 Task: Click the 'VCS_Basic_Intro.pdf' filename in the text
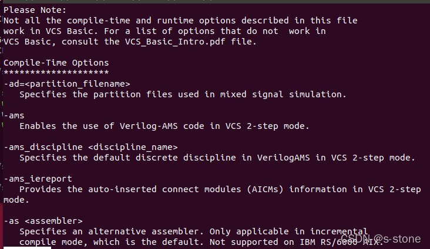click(175, 42)
